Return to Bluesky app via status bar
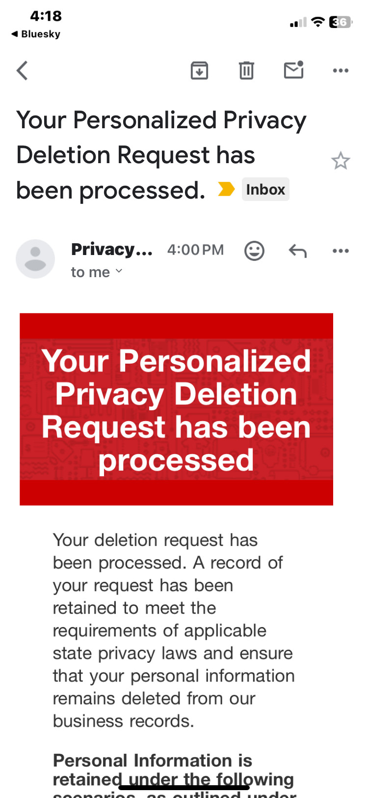368x798 pixels. (36, 34)
